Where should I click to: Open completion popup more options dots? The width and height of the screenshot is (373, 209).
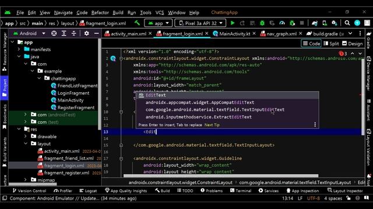point(315,125)
